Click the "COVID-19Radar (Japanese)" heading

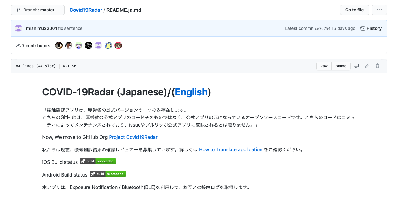click(104, 92)
